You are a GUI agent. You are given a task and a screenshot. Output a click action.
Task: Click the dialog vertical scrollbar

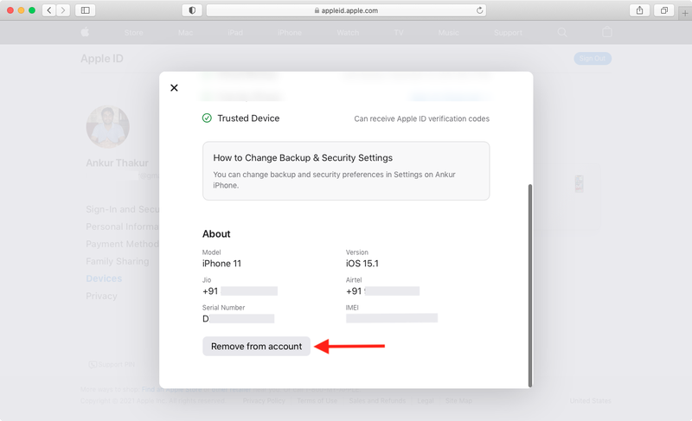(530, 285)
